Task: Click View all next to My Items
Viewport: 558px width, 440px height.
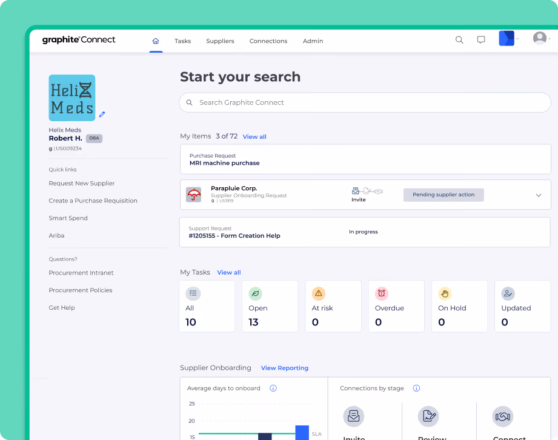Action: tap(254, 137)
